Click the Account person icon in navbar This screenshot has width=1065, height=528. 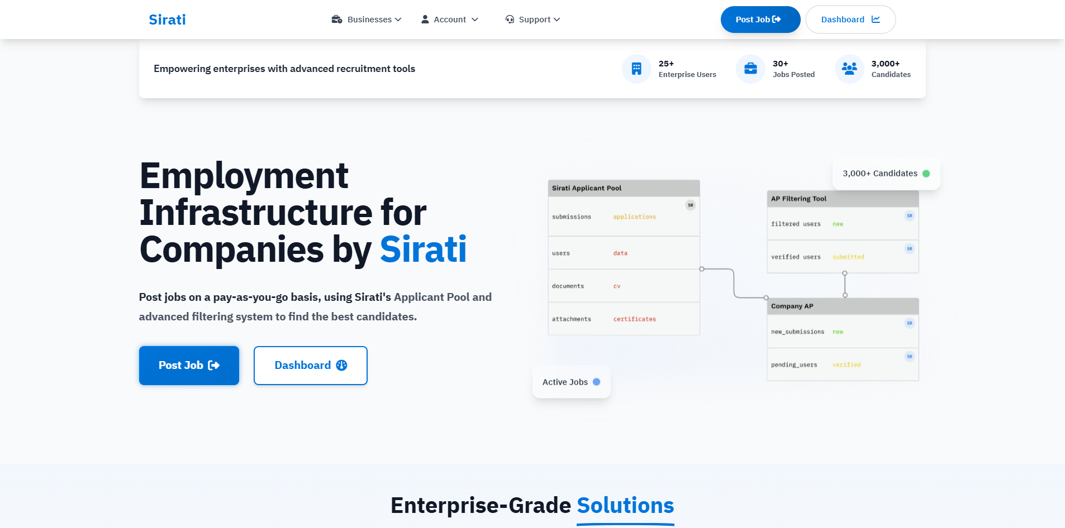point(425,20)
